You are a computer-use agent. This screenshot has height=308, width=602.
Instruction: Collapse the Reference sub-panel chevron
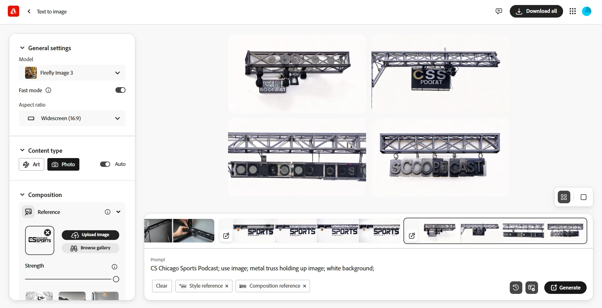click(x=118, y=212)
